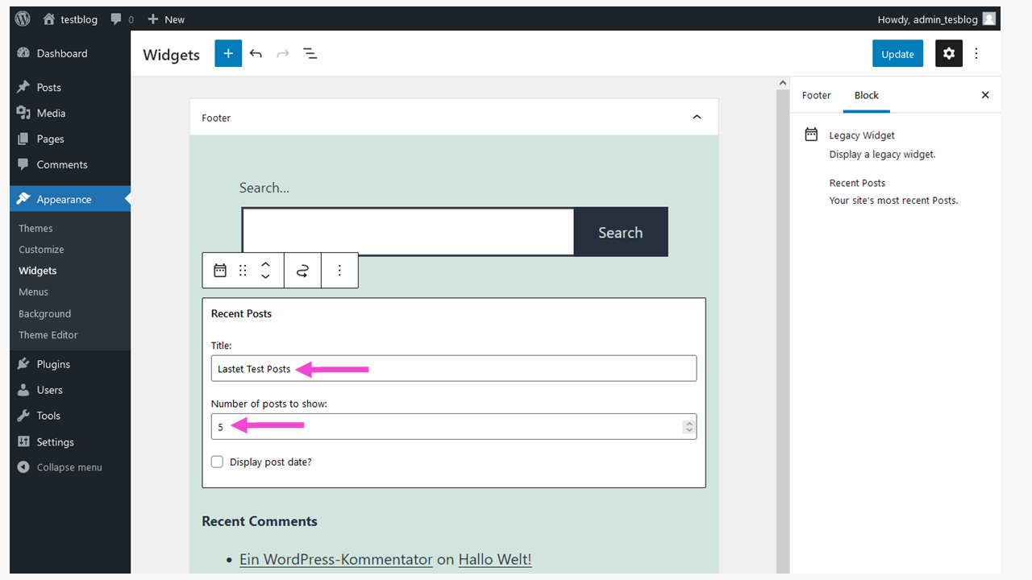
Task: Open the block toolbar three-dot options
Action: coord(339,271)
